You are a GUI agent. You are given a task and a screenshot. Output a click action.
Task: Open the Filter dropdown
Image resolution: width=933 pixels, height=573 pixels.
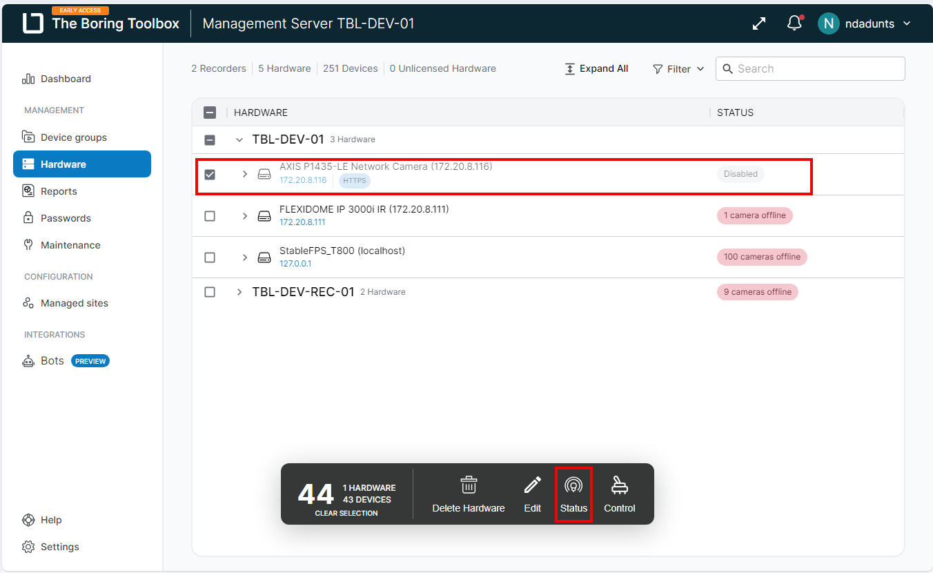click(x=678, y=69)
